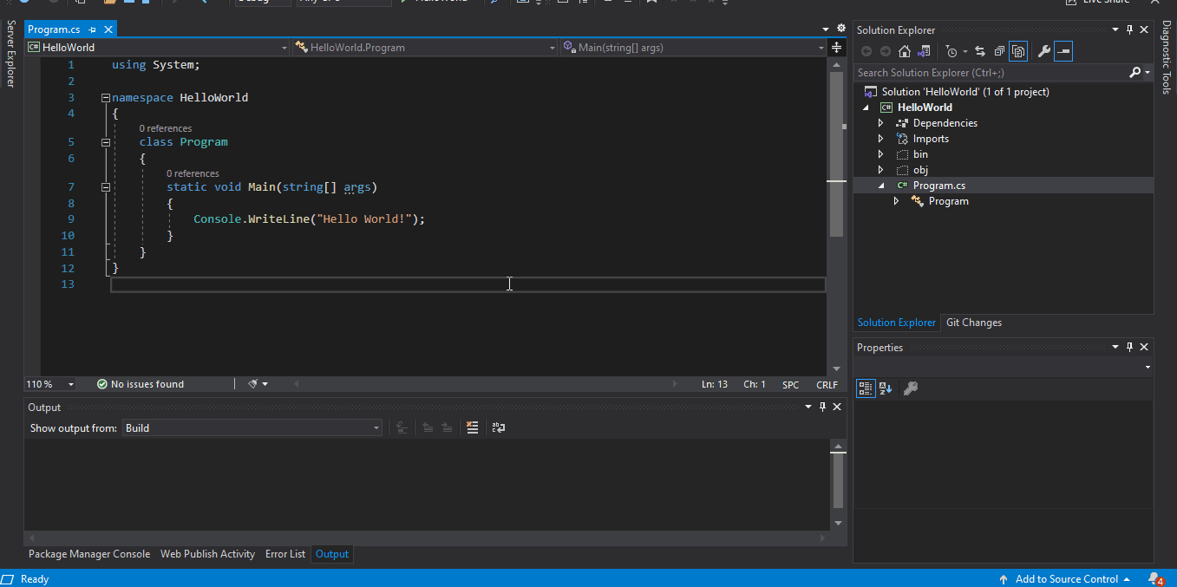Select the Output tab
The height and width of the screenshot is (587, 1177).
pos(332,554)
